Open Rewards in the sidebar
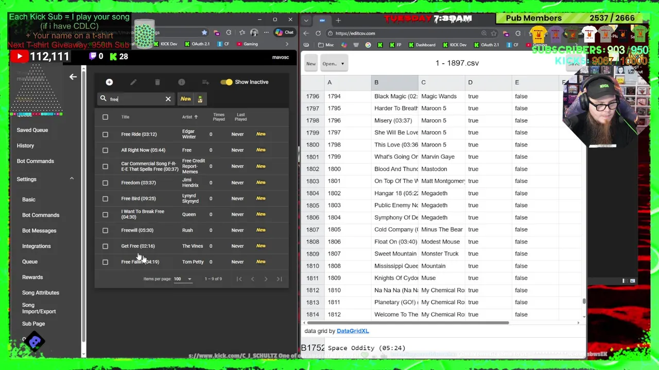 click(32, 277)
